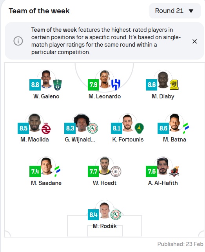Open the Round 21 dropdown

[175, 11]
